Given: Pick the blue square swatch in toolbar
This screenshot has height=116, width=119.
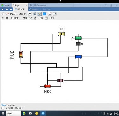Looking at the screenshot, I should pyautogui.click(x=44, y=14).
